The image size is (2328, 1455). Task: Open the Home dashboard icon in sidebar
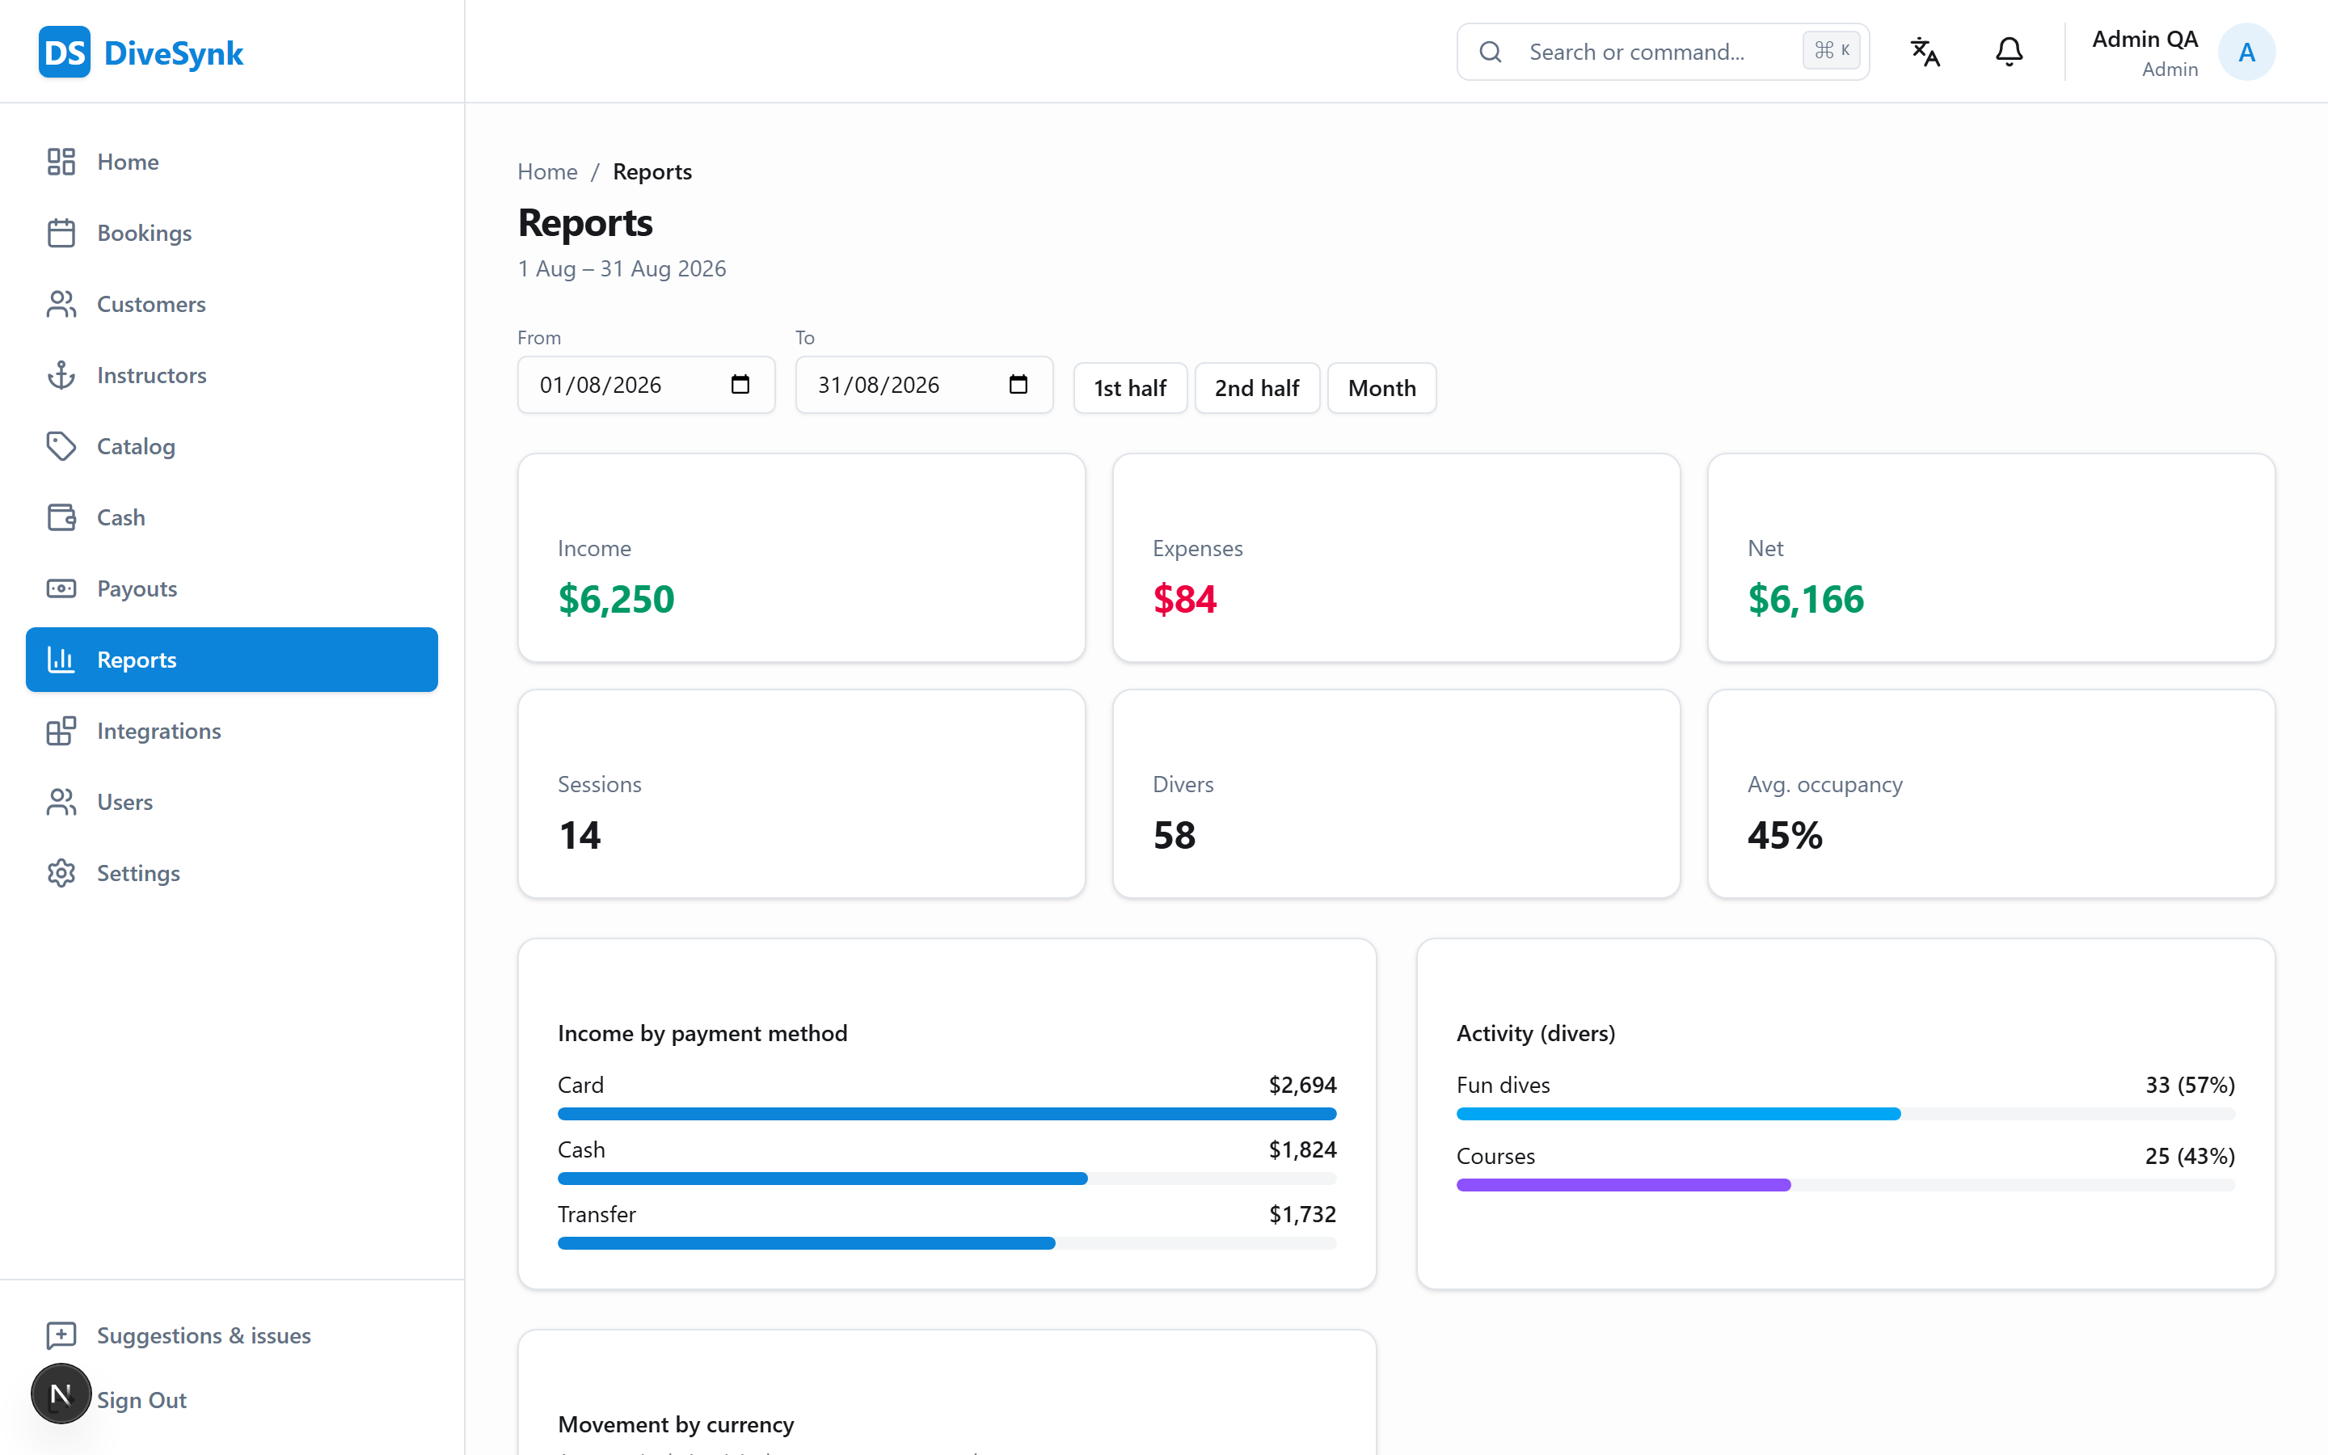61,162
